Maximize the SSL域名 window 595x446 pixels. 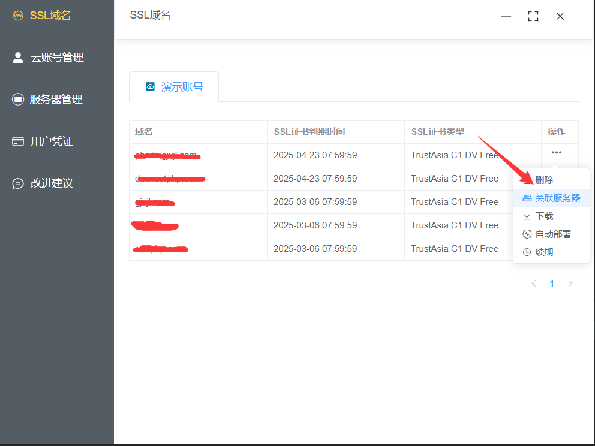pyautogui.click(x=533, y=16)
